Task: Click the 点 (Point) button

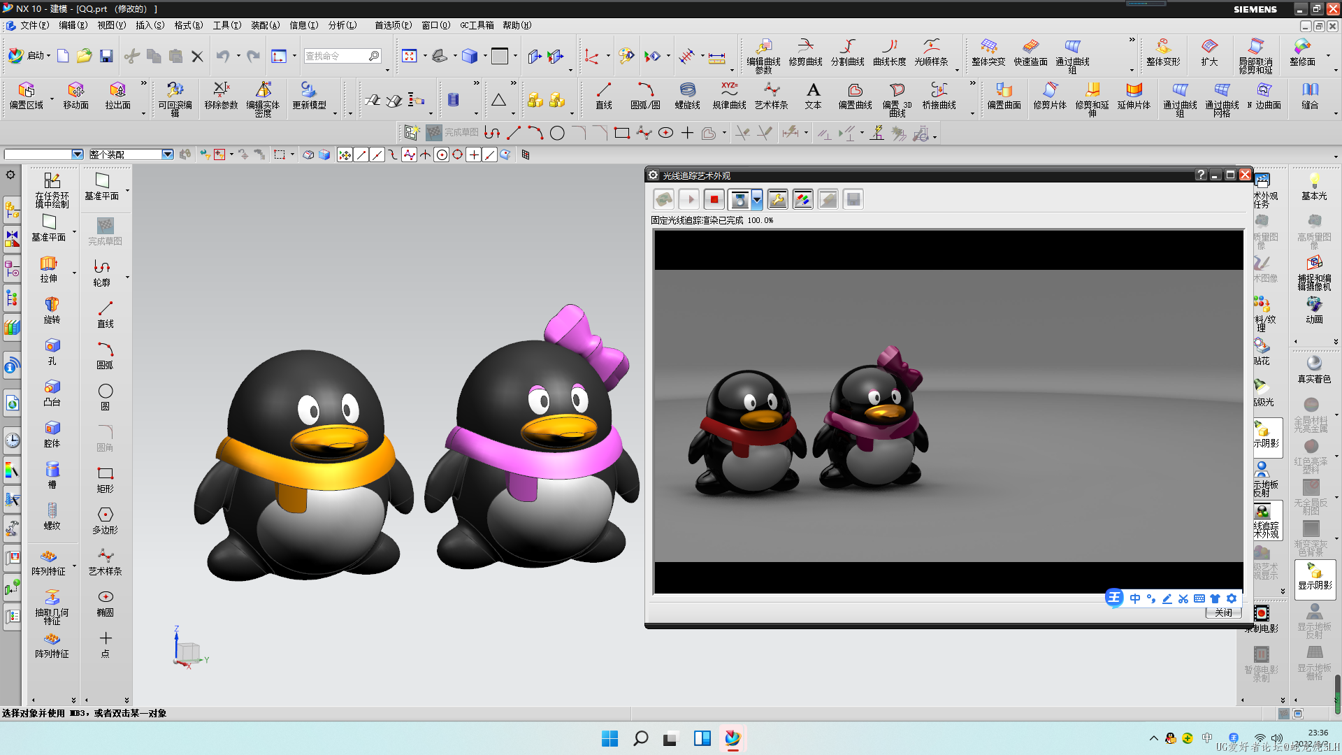Action: coord(105,645)
